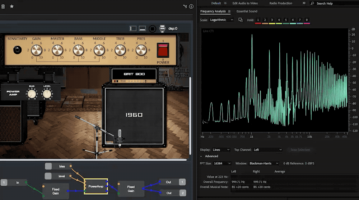
Task: Click the Treb knob
Action: (x=120, y=50)
